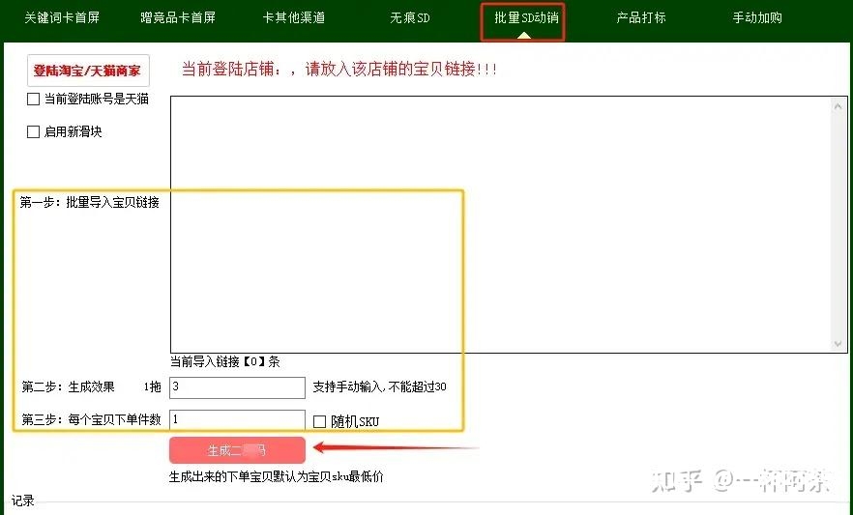The image size is (853, 515).
Task: Click the 记录 section label
Action: (23, 501)
